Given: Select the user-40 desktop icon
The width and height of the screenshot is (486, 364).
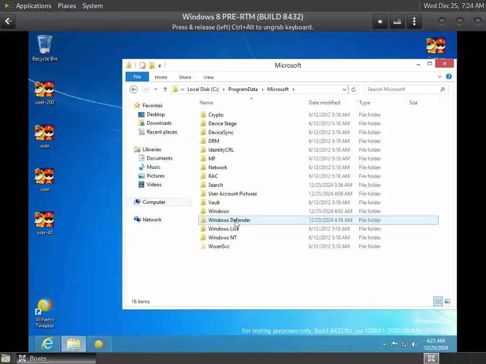Looking at the screenshot, I should coord(45,223).
